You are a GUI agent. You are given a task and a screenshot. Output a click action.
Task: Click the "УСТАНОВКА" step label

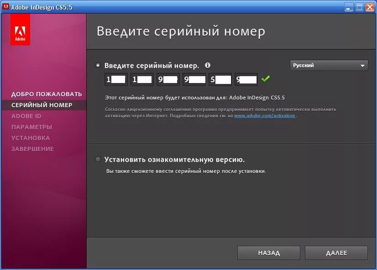point(30,138)
